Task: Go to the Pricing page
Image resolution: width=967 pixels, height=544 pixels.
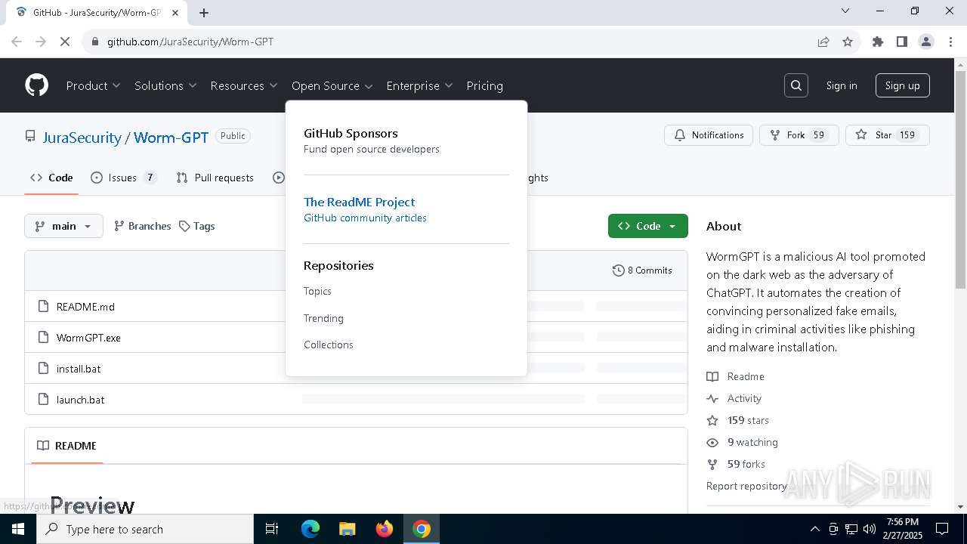Action: click(x=485, y=86)
